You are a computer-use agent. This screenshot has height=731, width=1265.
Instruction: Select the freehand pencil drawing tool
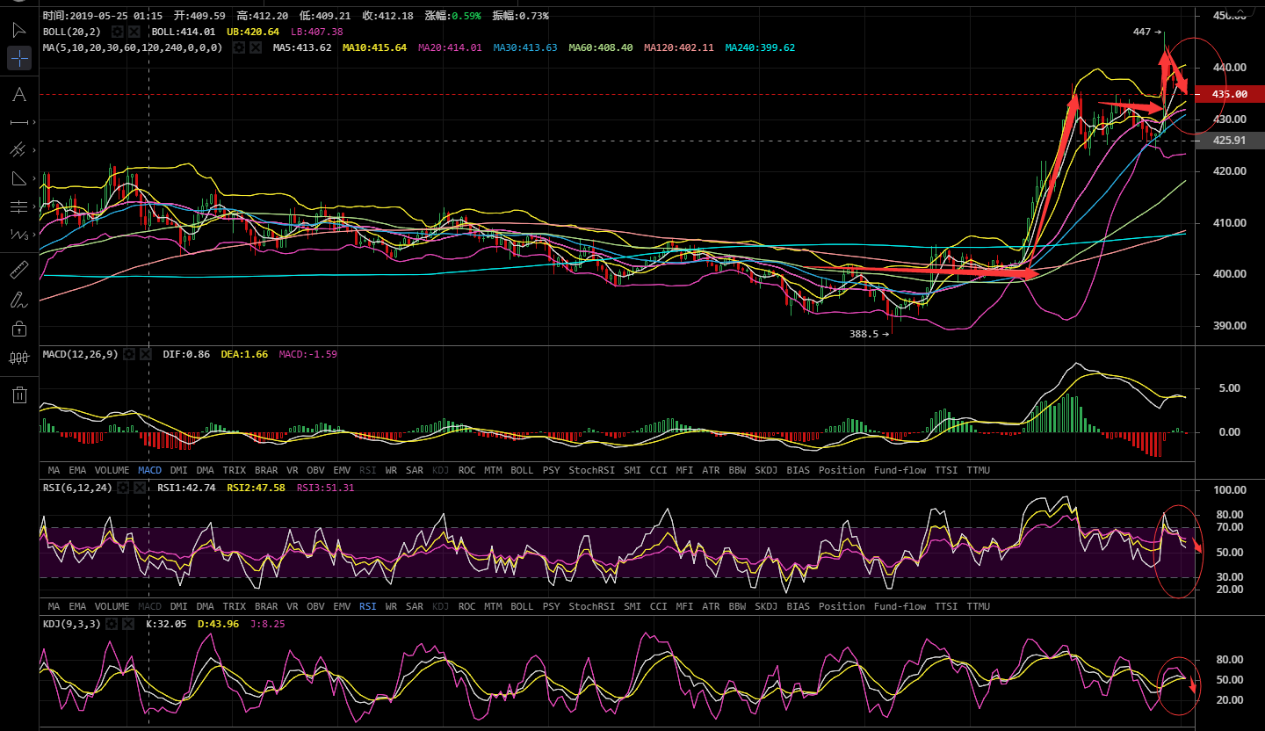(19, 300)
